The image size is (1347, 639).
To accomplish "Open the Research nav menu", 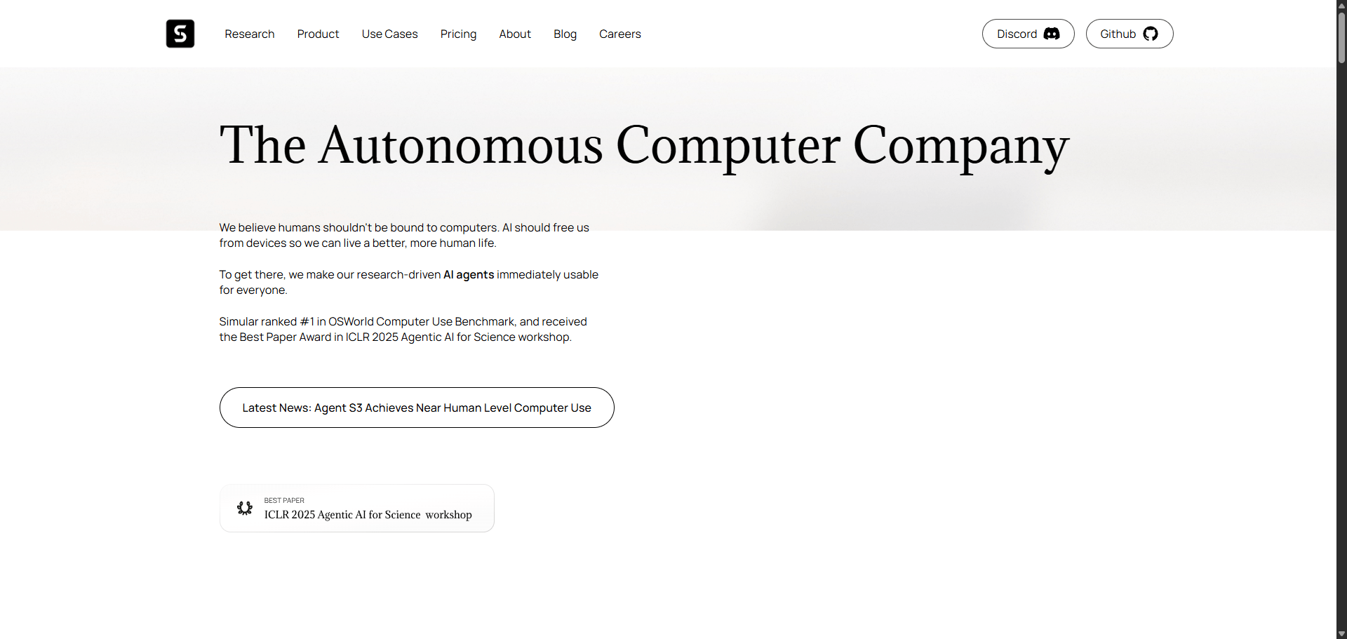I will click(x=249, y=34).
